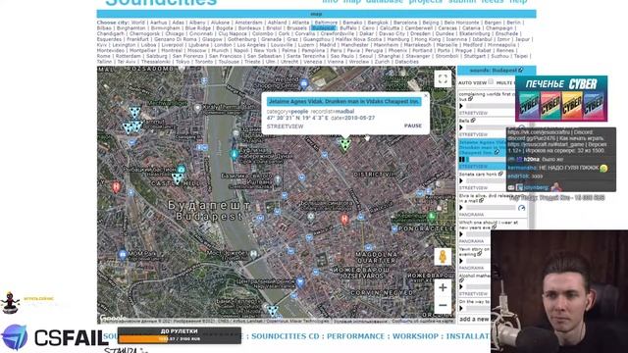Choose Berlin in the city list
Viewport: 628px width, 353px height.
(514, 23)
